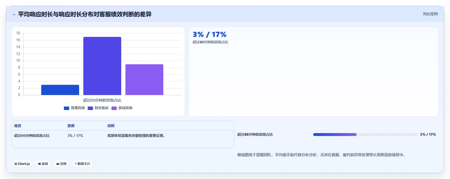The image size is (450, 179).
Task: Click the 3% / 17% value beside progress bar
Action: (428, 135)
